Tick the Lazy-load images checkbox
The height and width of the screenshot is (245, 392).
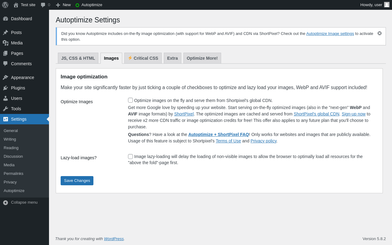pos(130,156)
